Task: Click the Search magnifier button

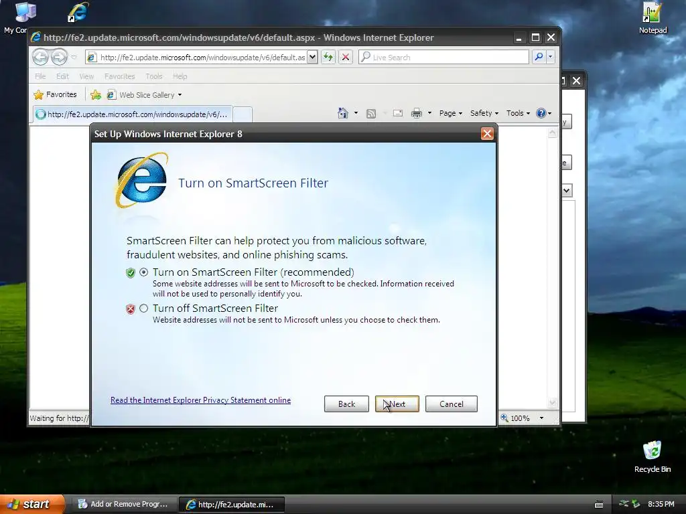Action: pyautogui.click(x=539, y=57)
